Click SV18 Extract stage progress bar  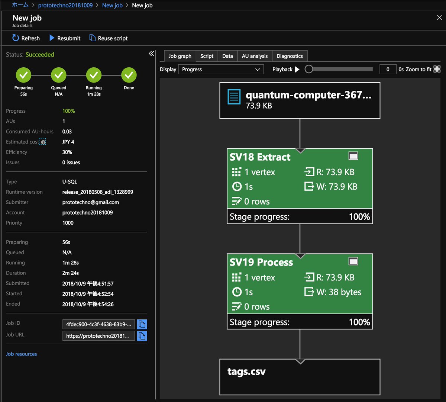point(300,216)
